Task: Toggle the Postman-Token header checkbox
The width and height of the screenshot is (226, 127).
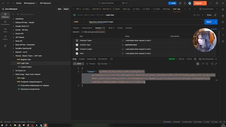Action: coord(77,41)
